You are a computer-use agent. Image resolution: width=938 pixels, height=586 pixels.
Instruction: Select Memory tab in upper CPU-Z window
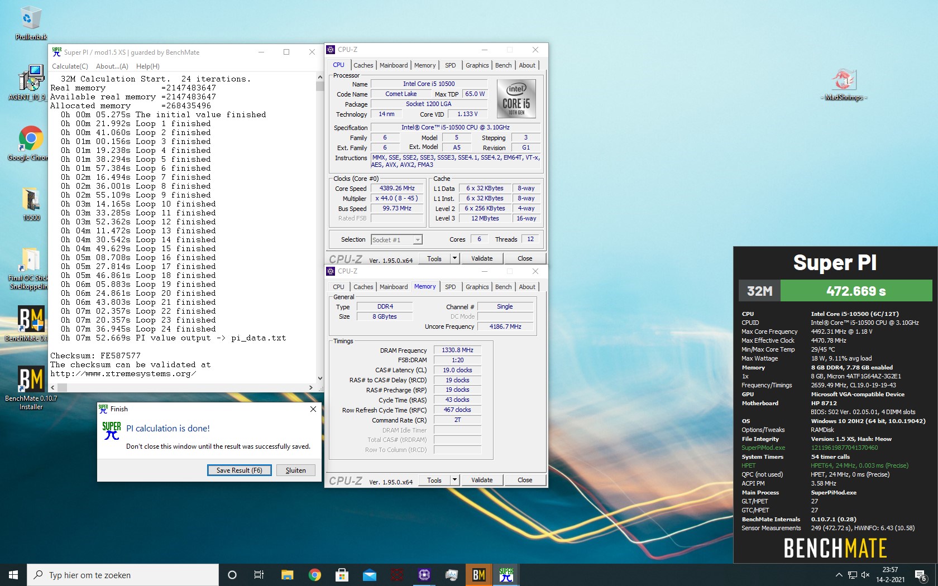[x=425, y=65]
